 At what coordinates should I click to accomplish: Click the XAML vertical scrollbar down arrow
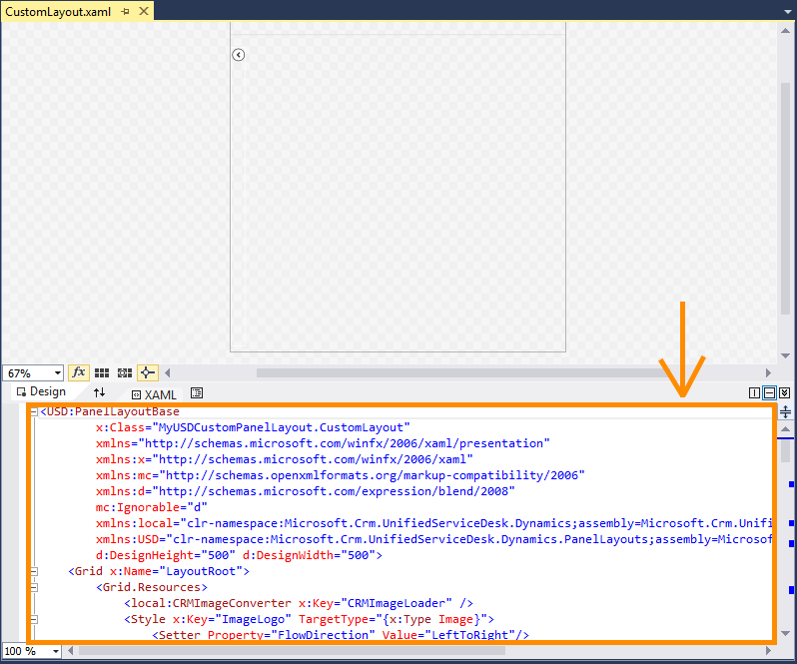[785, 633]
